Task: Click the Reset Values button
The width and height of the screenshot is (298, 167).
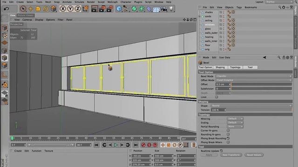Action: pyautogui.click(x=254, y=155)
